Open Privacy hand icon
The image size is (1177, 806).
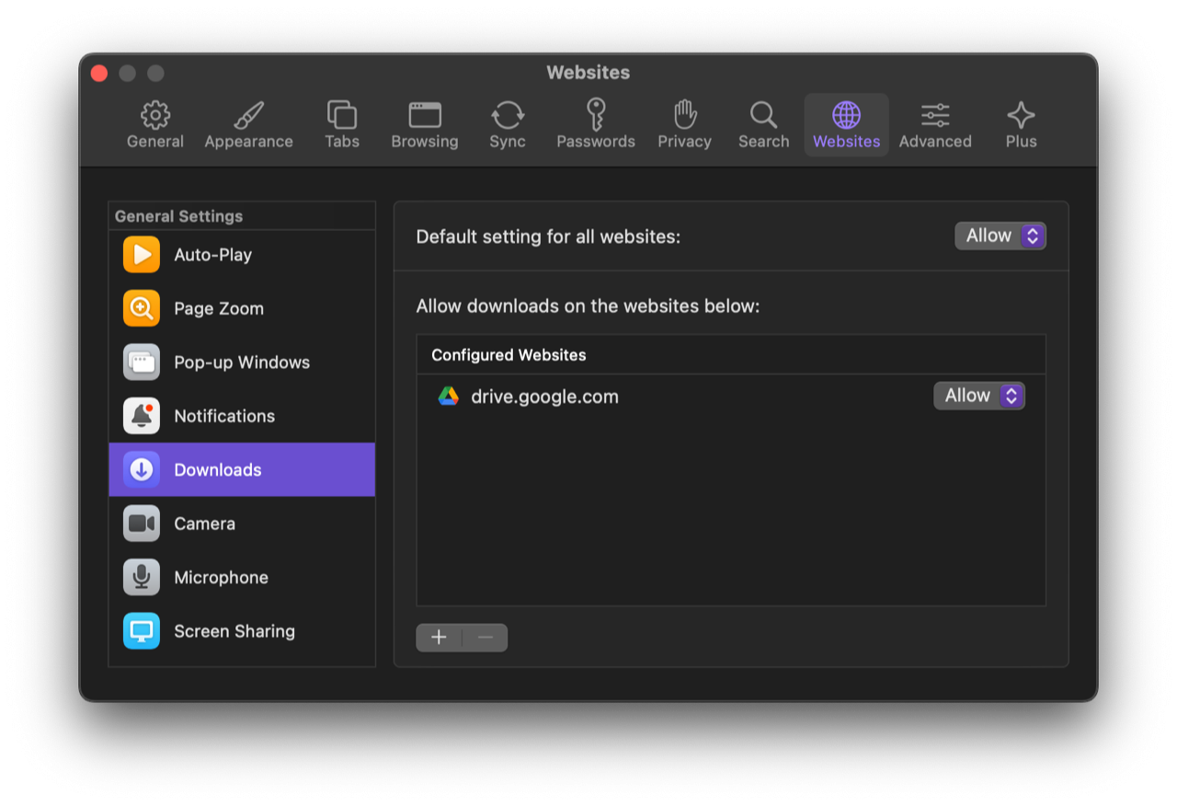pos(684,116)
